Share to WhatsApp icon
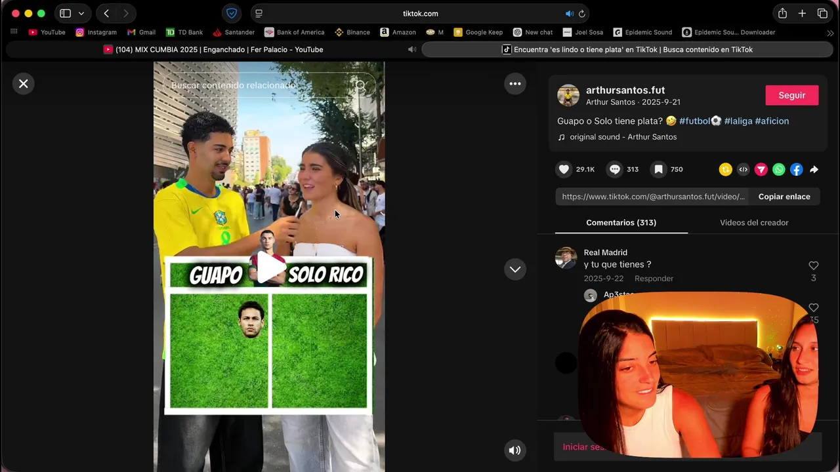 tap(778, 170)
